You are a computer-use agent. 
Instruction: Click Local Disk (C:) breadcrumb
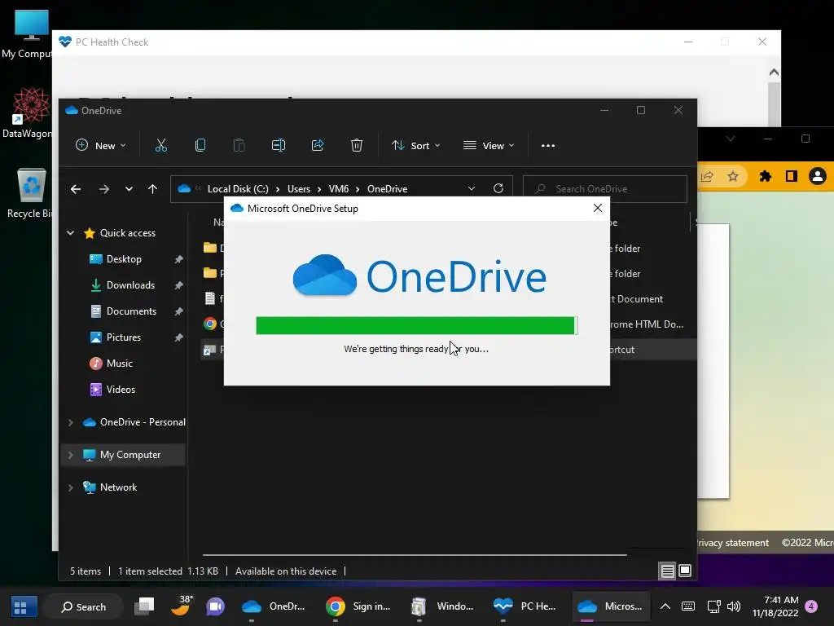click(x=238, y=189)
